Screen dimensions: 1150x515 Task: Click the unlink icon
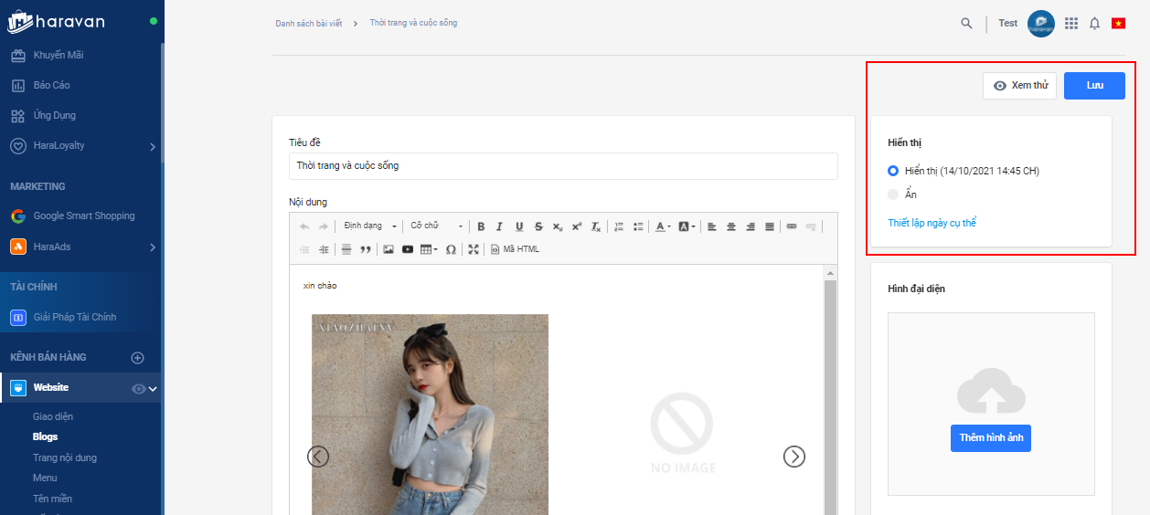tap(811, 226)
